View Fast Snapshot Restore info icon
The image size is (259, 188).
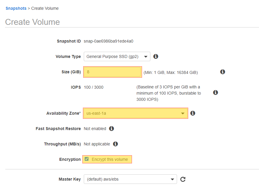112,129
